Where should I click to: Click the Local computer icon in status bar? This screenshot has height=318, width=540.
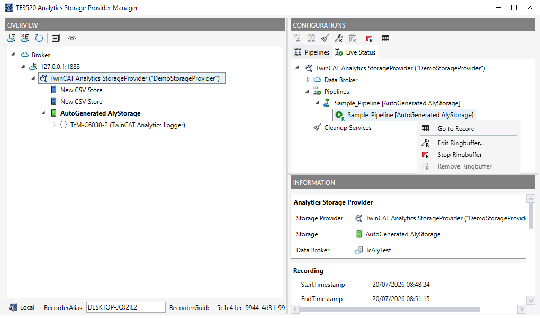(x=13, y=307)
